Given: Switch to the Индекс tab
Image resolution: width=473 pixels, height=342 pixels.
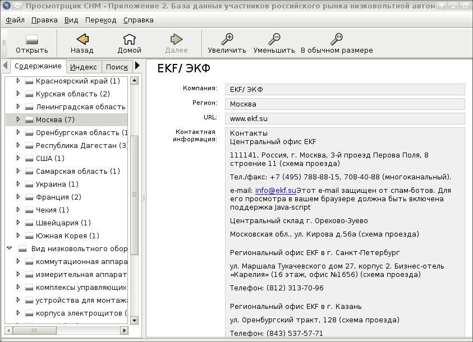Looking at the screenshot, I should (84, 67).
